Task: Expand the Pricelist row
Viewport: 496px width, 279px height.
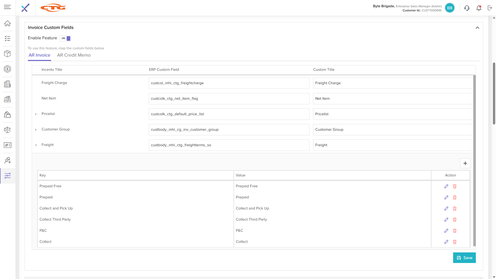Action: coord(36,114)
